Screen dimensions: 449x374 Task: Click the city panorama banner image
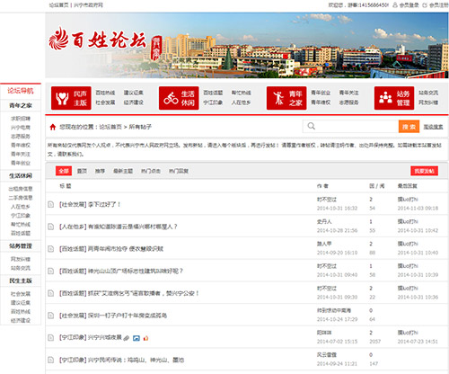pos(247,45)
